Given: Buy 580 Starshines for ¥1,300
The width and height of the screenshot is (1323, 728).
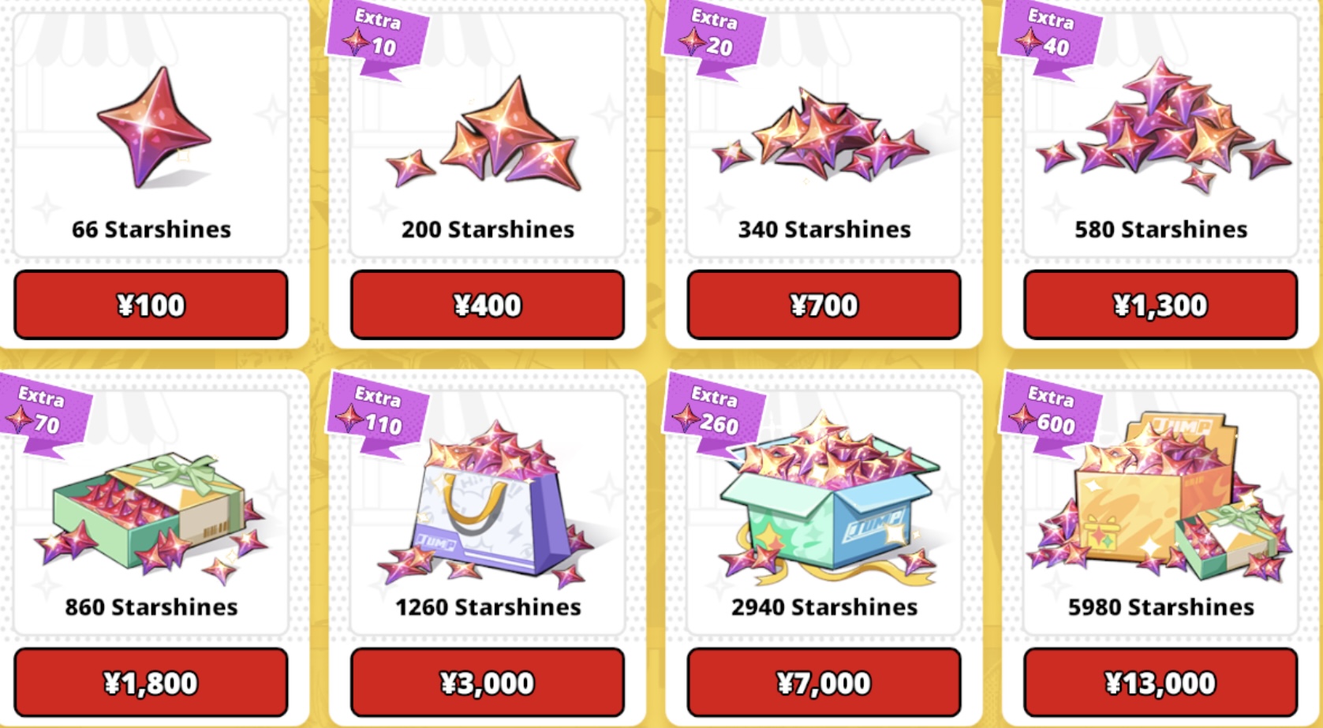Looking at the screenshot, I should pos(1160,305).
